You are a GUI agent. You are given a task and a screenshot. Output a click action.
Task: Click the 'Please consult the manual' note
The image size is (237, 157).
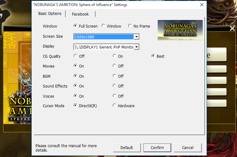(x=66, y=148)
